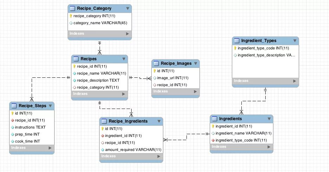Select column 'category_name VARCHAR(45)'
The height and width of the screenshot is (172, 329).
click(x=100, y=23)
